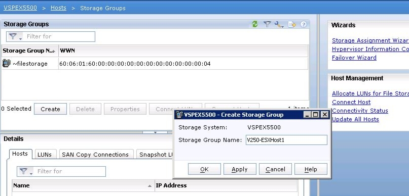The height and width of the screenshot is (196, 409).
Task: Open Allocate LUNs for File Storage link
Action: point(370,93)
